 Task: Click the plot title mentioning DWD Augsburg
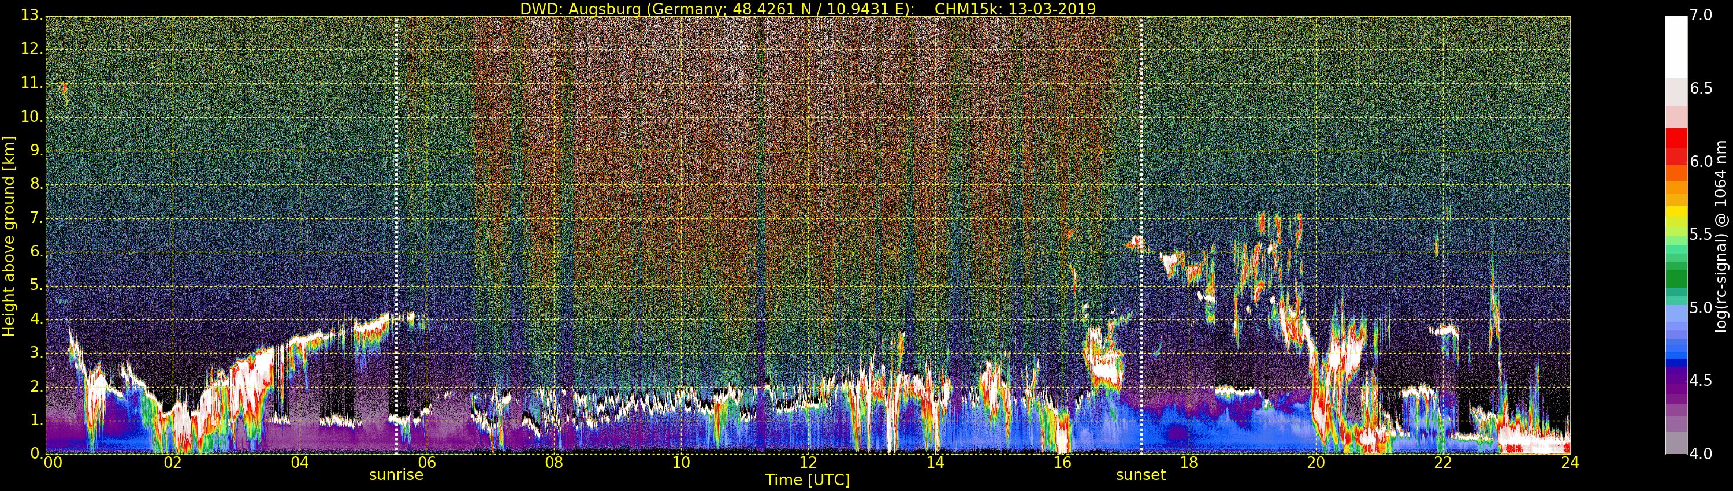click(x=808, y=9)
